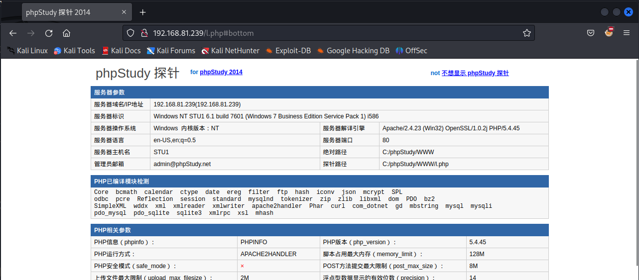This screenshot has width=639, height=280.
Task: Open the Firefox hamburger application menu
Action: pos(627,33)
